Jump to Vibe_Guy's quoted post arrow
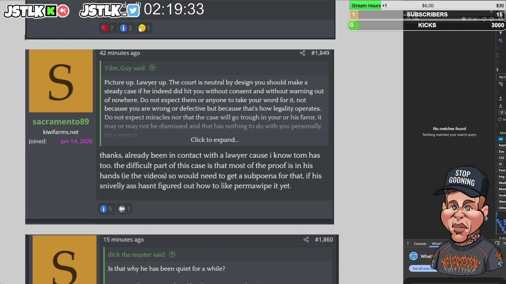The width and height of the screenshot is (506, 284). (152, 68)
